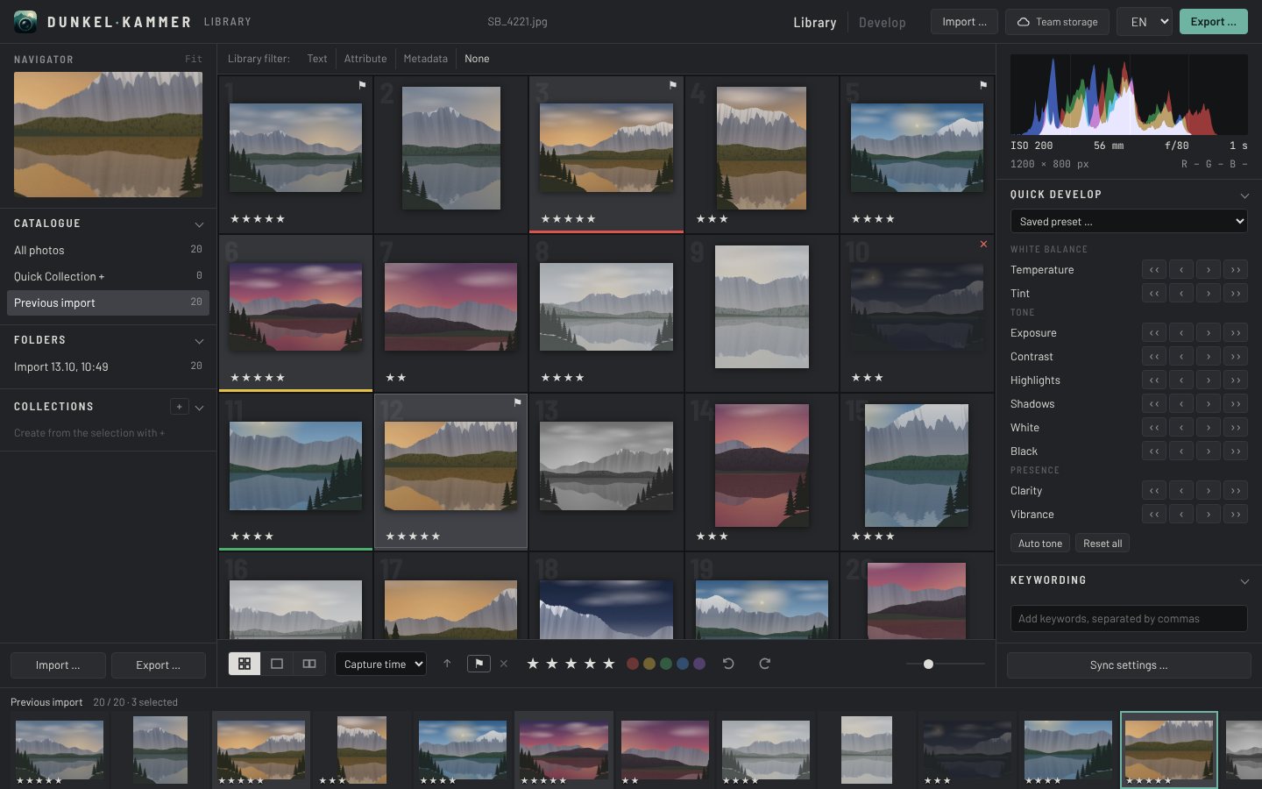Collapse the Folders panel
Image resolution: width=1262 pixels, height=789 pixels.
(x=199, y=341)
